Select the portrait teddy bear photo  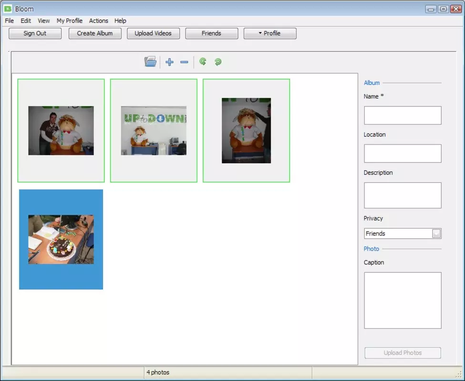[x=246, y=130]
